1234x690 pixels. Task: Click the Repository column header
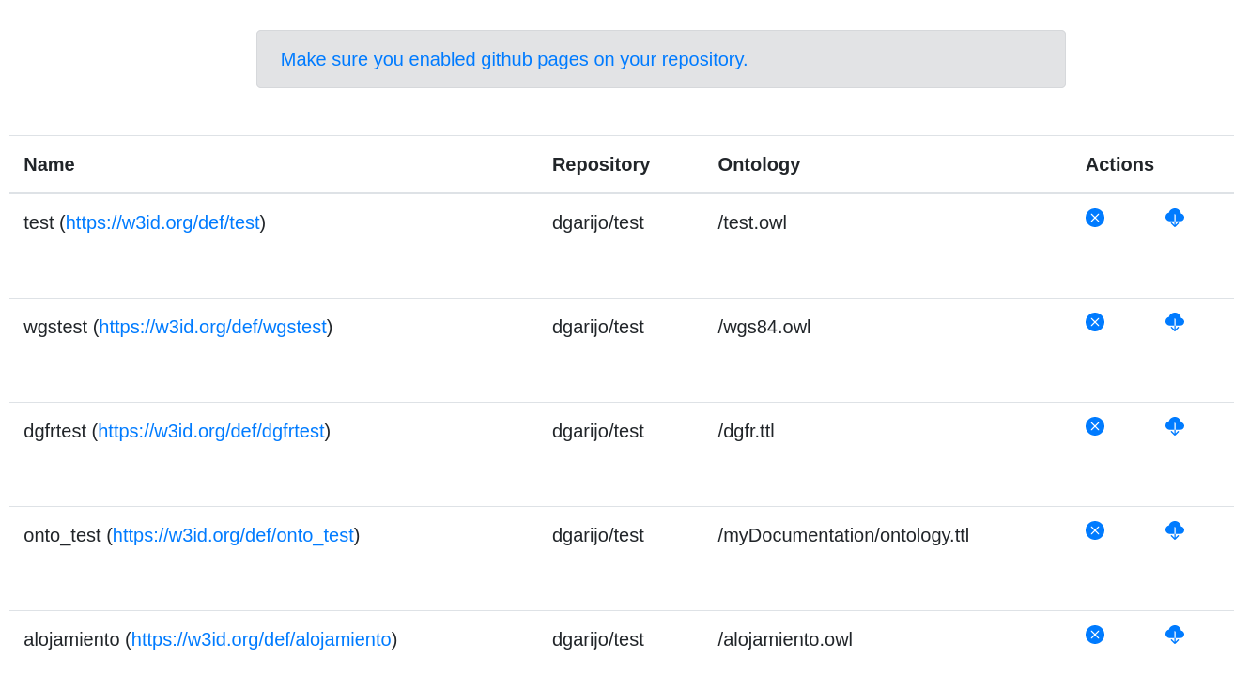click(x=601, y=164)
